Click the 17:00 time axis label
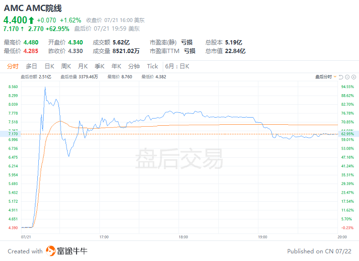Image resolution: width=359 pixels, height=261 pixels. pyautogui.click(x=104, y=237)
